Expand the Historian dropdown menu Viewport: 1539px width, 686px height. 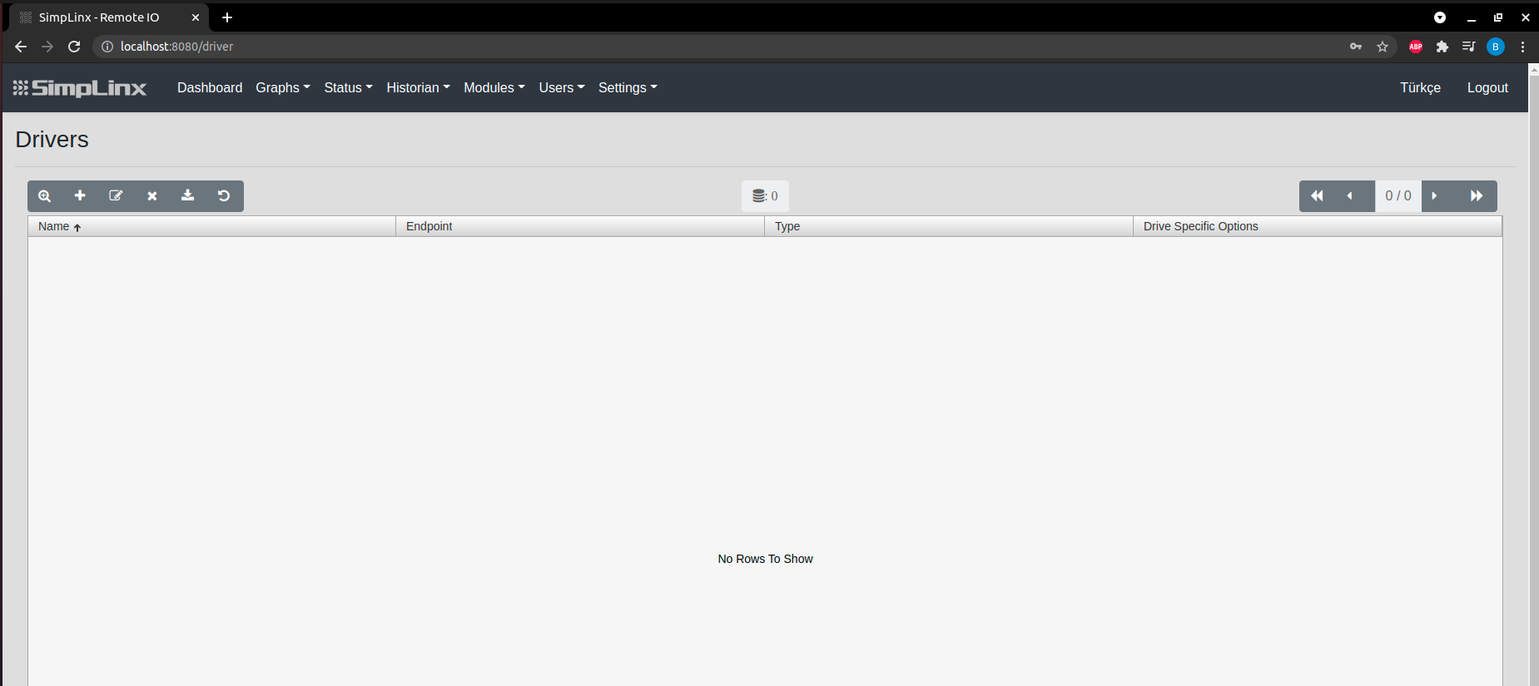[419, 87]
